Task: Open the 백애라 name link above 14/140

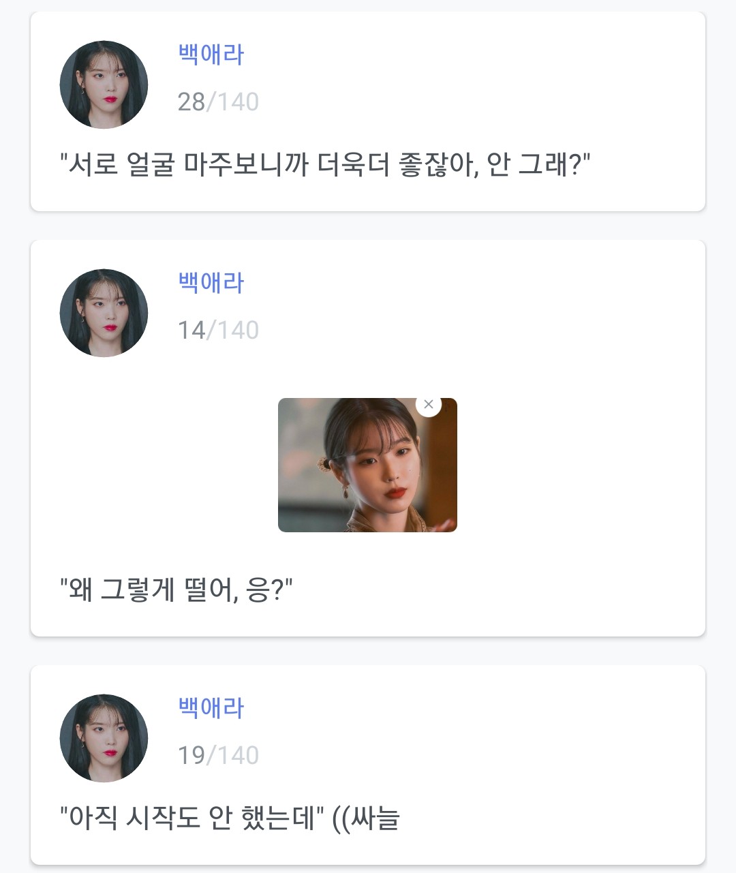Action: coord(211,283)
